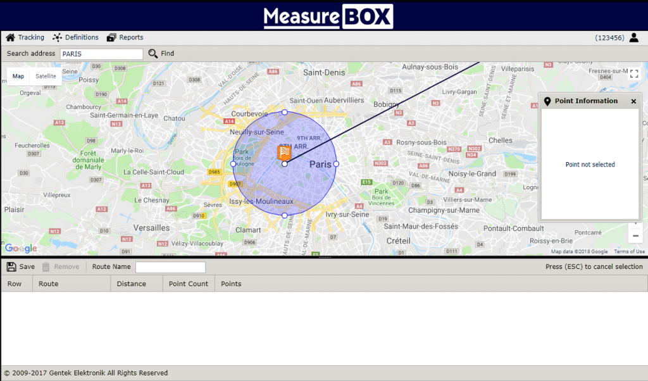Zoom out the map with minus button
The width and height of the screenshot is (648, 381).
click(x=635, y=235)
